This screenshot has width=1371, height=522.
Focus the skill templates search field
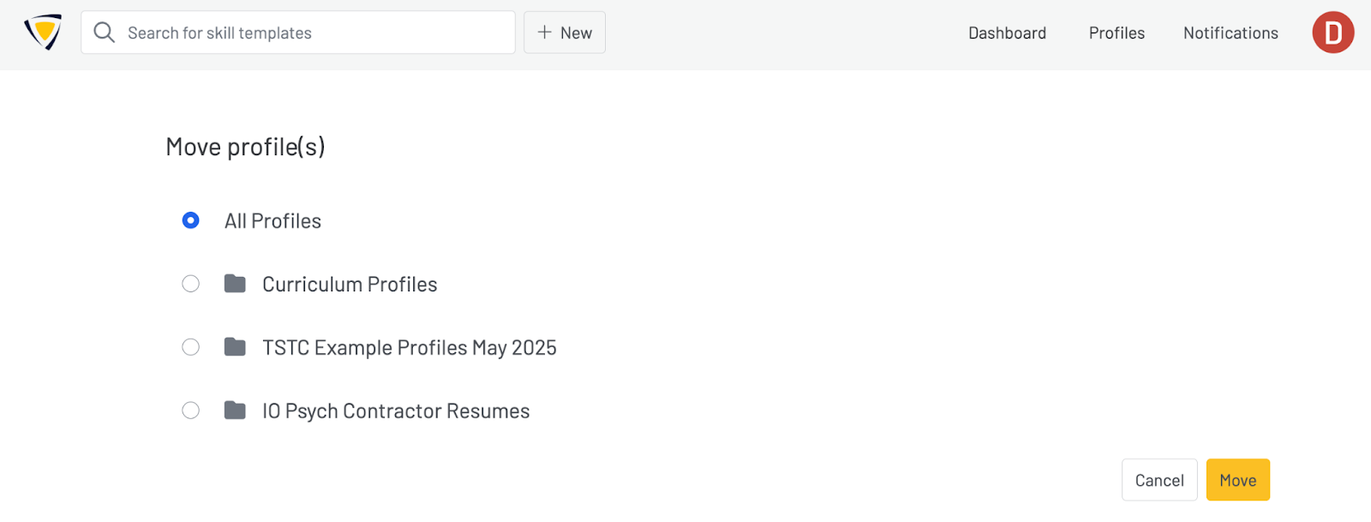pyautogui.click(x=317, y=33)
